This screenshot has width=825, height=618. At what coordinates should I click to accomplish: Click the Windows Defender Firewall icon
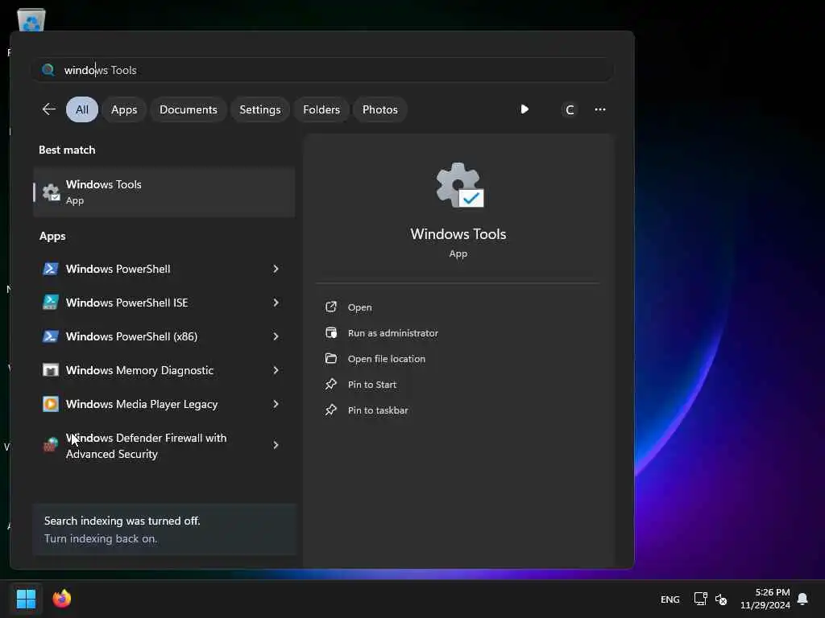tap(51, 445)
